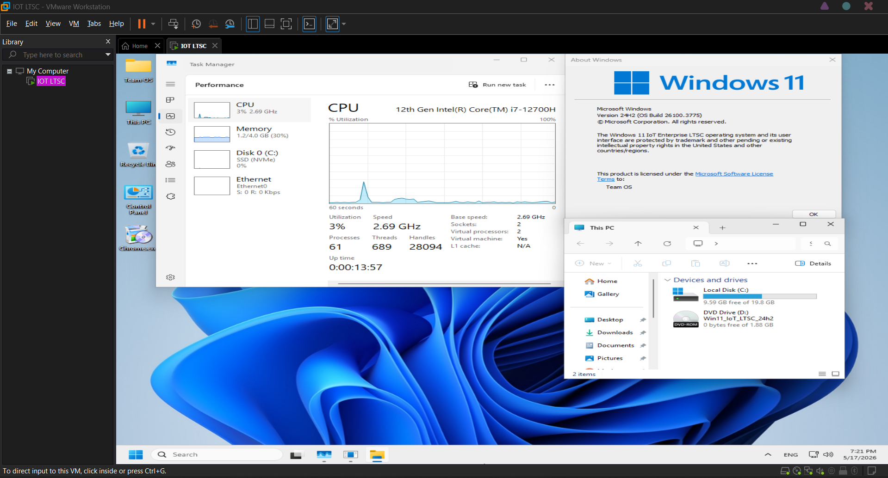Select the Recycle Bin desktop icon
Image resolution: width=888 pixels, height=478 pixels.
pyautogui.click(x=138, y=154)
